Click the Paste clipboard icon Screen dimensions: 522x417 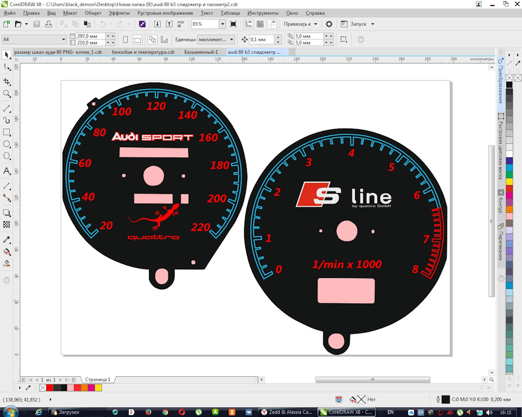tap(87, 24)
